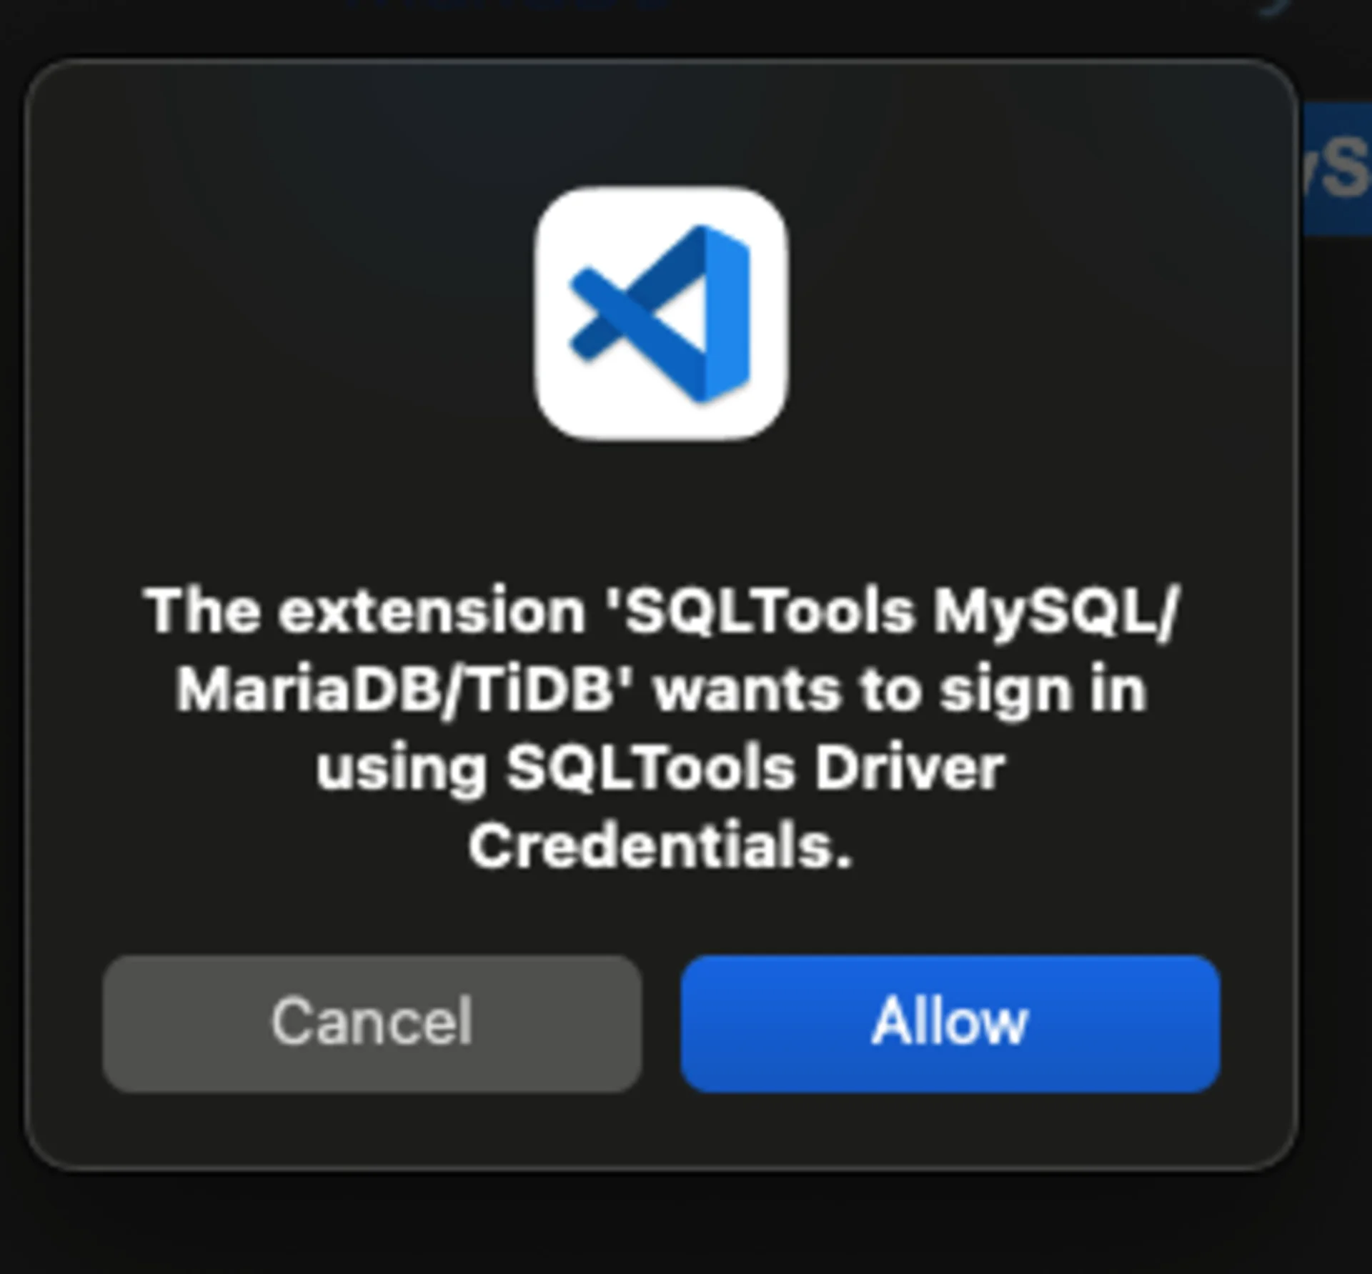Allow the SQLTools extension to sign in

coord(950,1022)
